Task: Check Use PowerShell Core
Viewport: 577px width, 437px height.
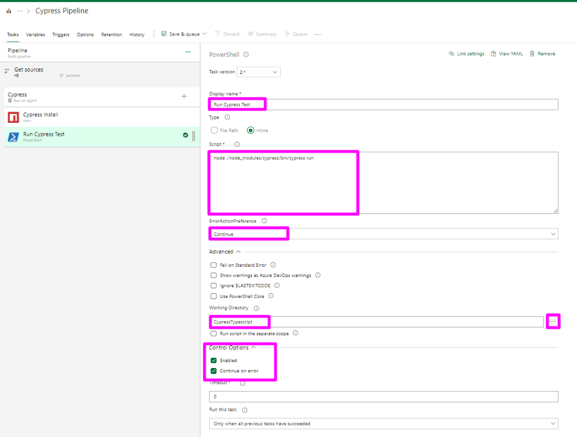Action: tap(214, 296)
